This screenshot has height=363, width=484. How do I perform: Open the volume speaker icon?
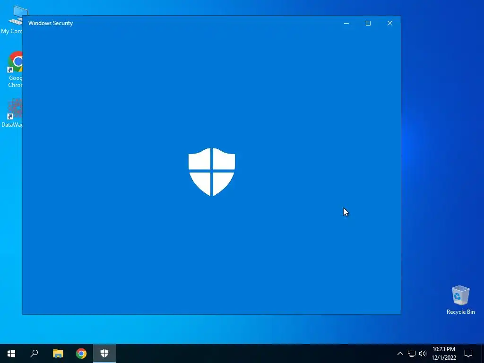coord(423,354)
